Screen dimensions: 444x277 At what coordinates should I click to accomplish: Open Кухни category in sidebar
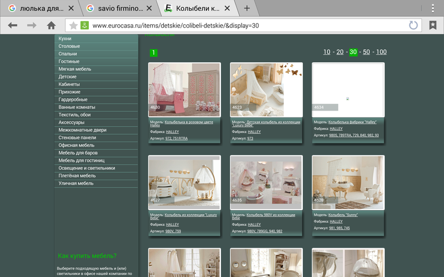click(x=65, y=39)
